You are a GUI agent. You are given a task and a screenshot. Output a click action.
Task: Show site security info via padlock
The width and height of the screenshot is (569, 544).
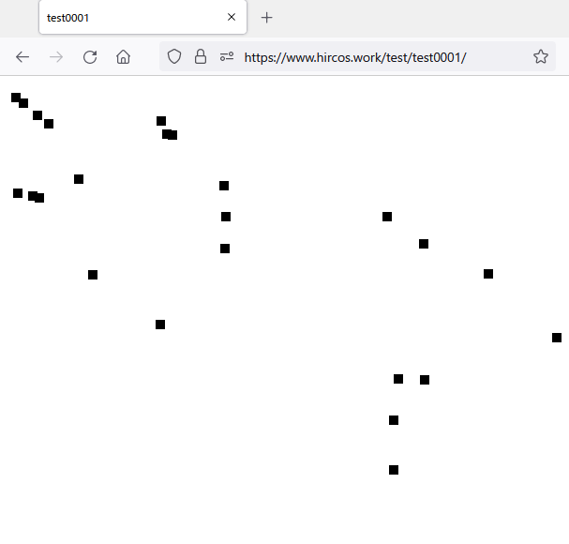pos(200,57)
